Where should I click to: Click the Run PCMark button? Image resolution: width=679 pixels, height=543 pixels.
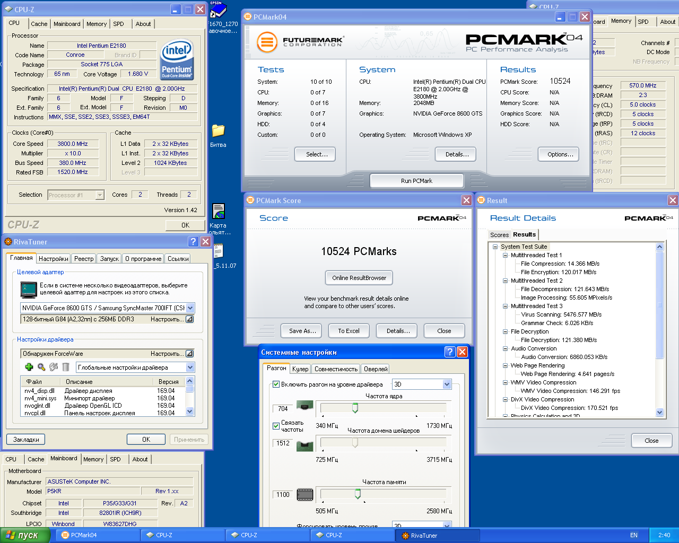click(x=416, y=181)
